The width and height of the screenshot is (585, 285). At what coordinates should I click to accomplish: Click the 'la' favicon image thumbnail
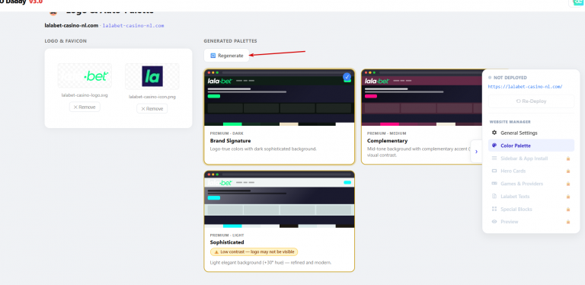152,76
